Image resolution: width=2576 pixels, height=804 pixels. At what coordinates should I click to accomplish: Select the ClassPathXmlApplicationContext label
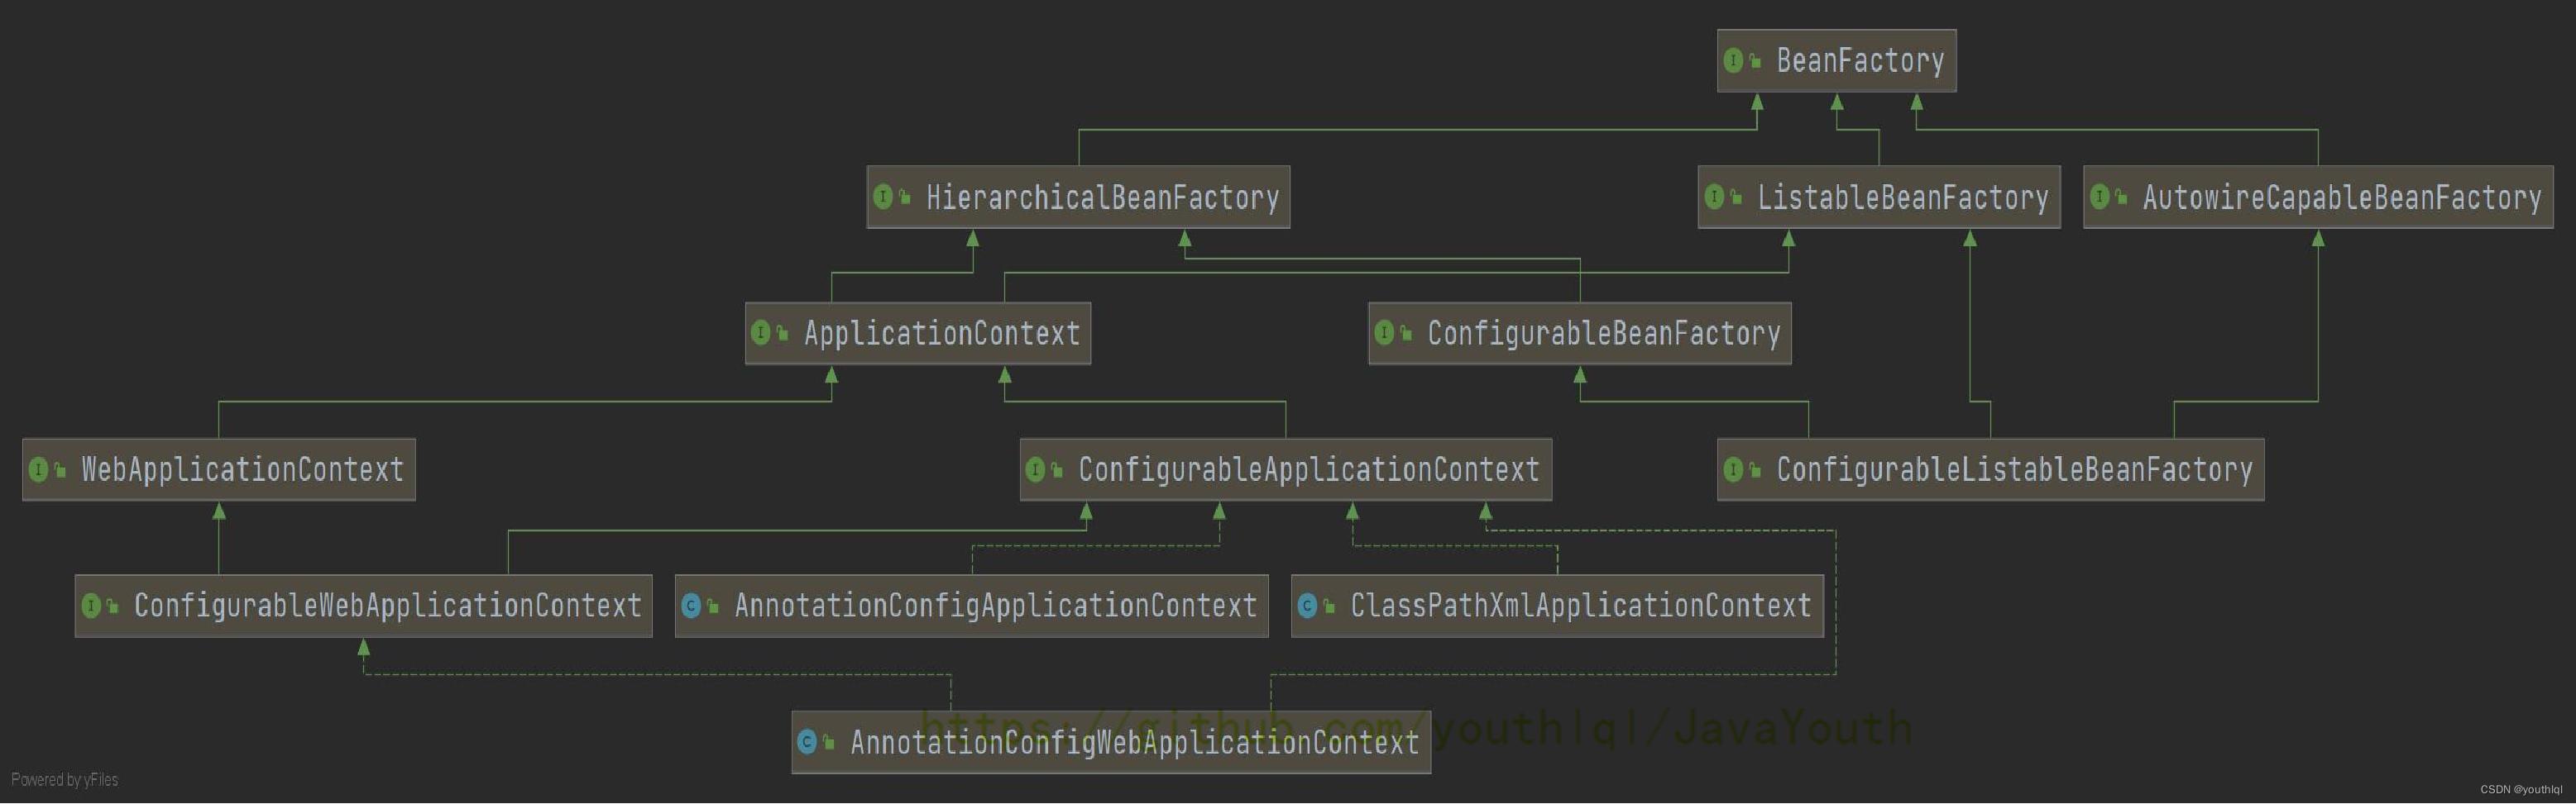[1580, 607]
